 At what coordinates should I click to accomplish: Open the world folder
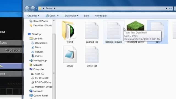(70, 32)
